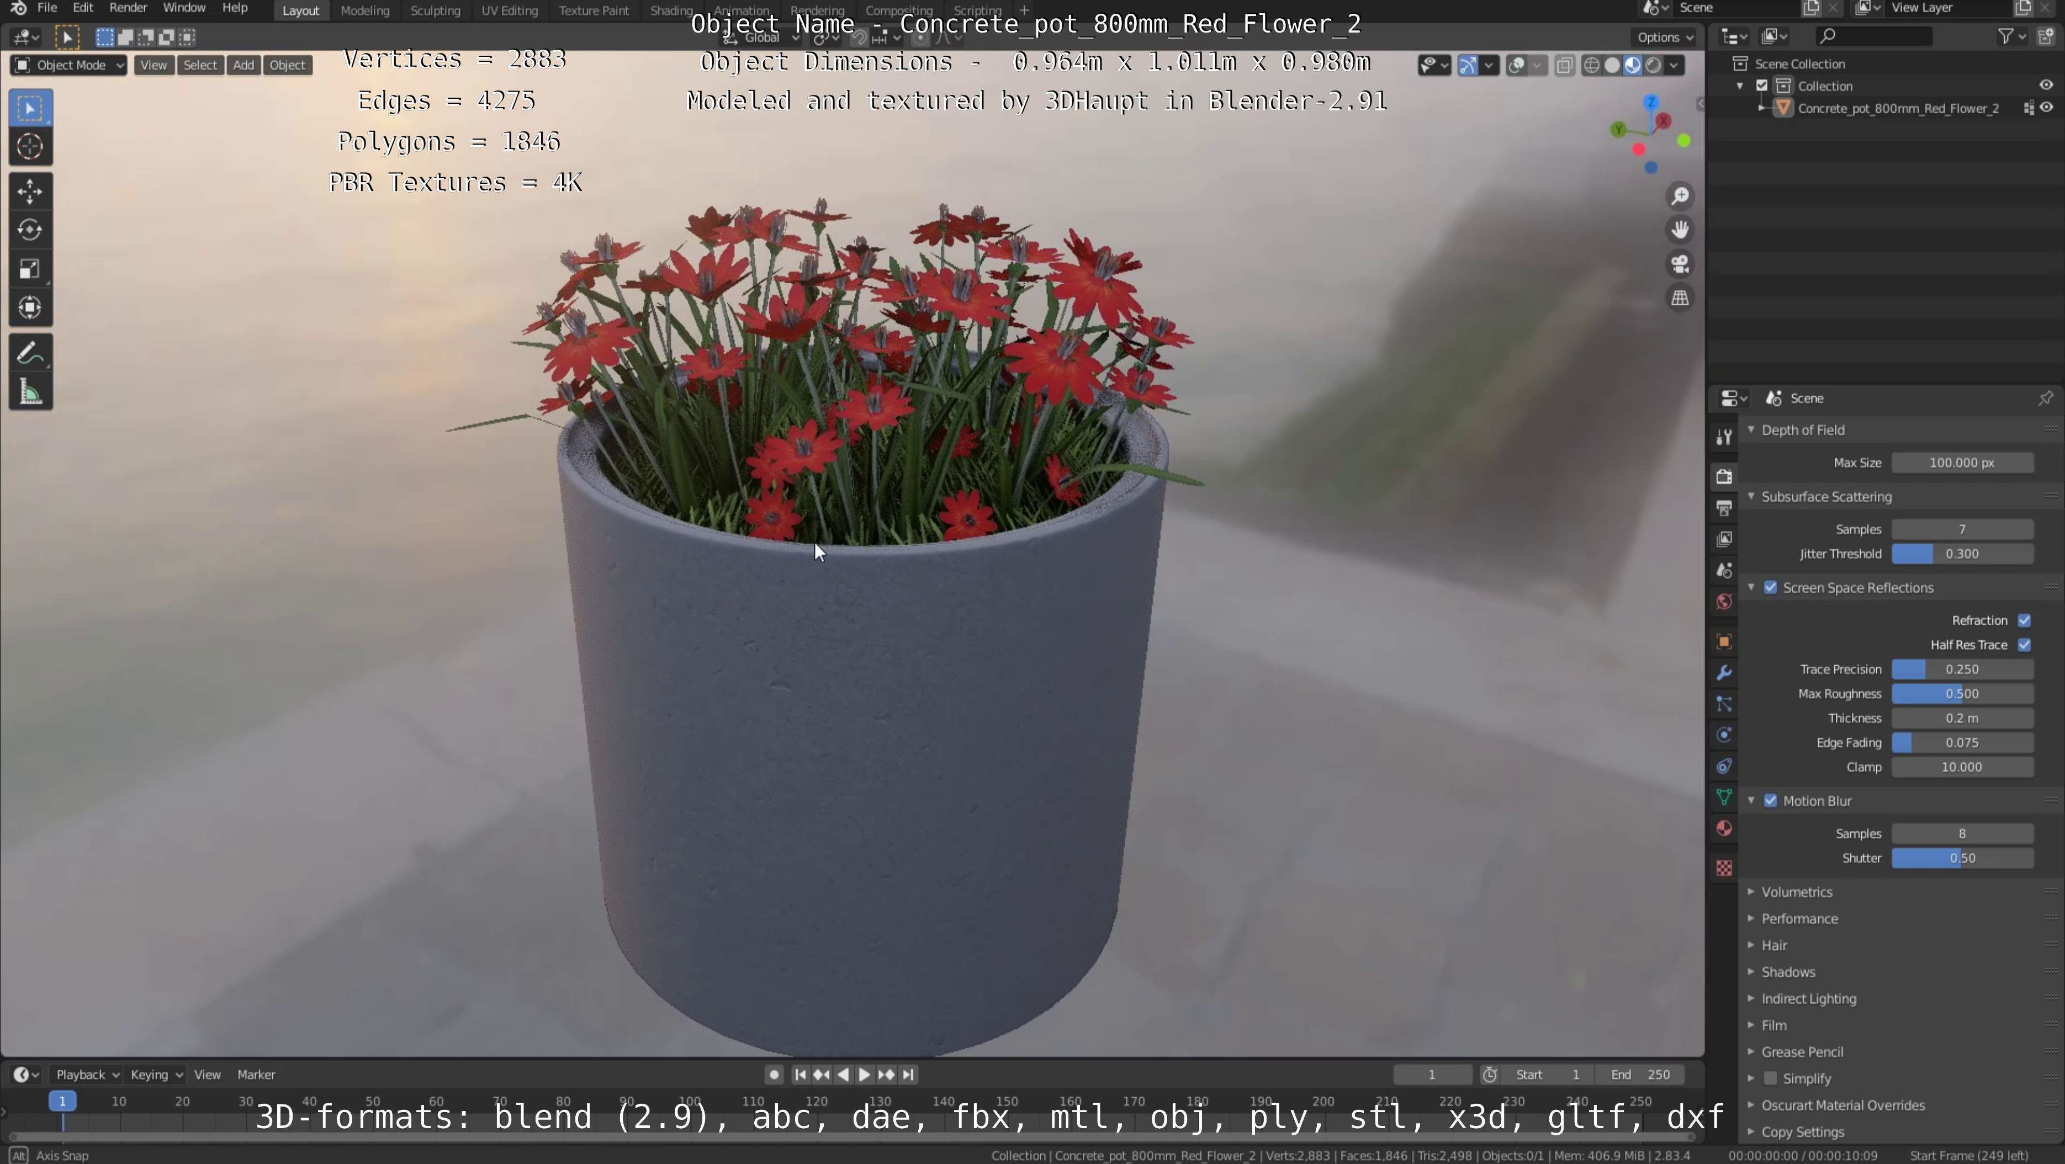Select Material Preview viewport shading
2065x1164 pixels.
point(1632,66)
